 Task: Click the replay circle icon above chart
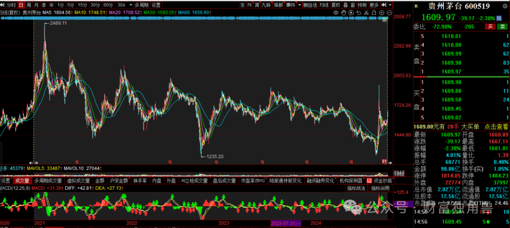351,13
